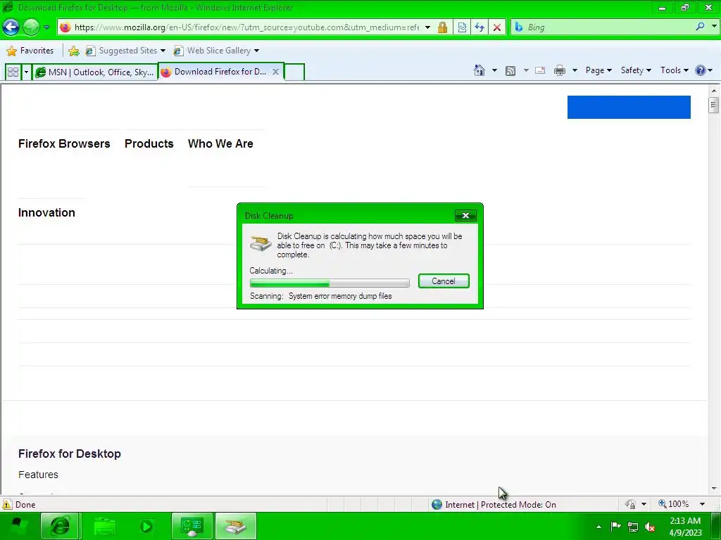Image resolution: width=721 pixels, height=540 pixels.
Task: Close the Download Firefox tab
Action: click(x=275, y=72)
